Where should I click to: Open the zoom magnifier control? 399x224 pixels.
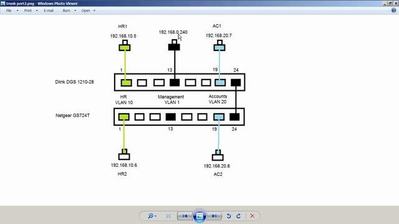(x=152, y=216)
